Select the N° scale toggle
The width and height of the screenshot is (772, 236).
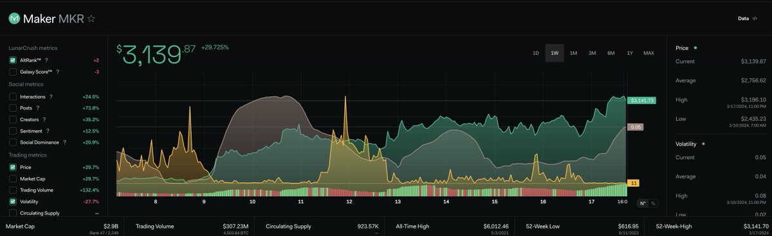643,203
